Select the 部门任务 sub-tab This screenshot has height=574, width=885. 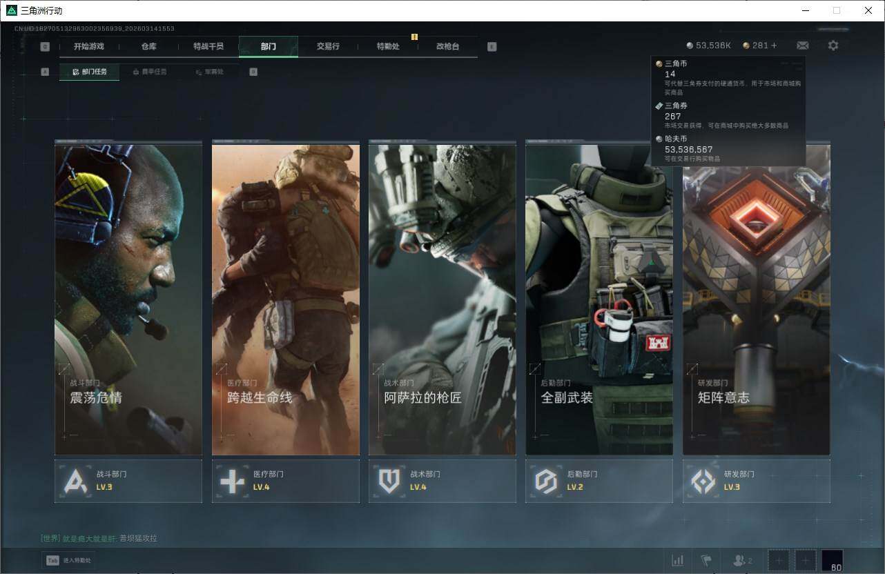[90, 72]
